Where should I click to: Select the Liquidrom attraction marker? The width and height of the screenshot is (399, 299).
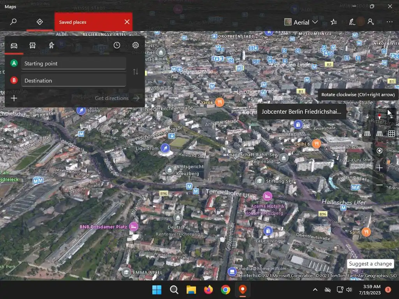point(165,148)
